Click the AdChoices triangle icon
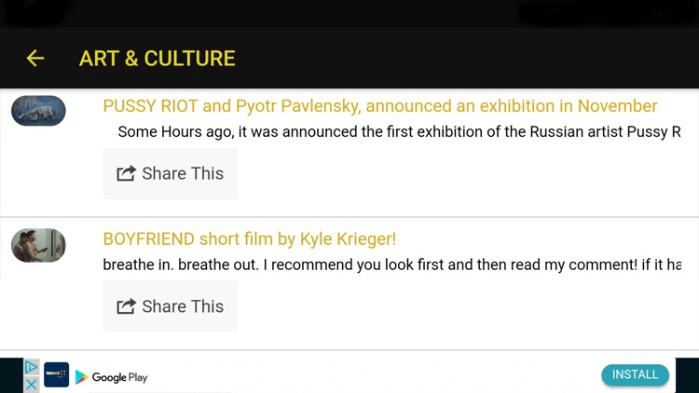 [x=32, y=367]
